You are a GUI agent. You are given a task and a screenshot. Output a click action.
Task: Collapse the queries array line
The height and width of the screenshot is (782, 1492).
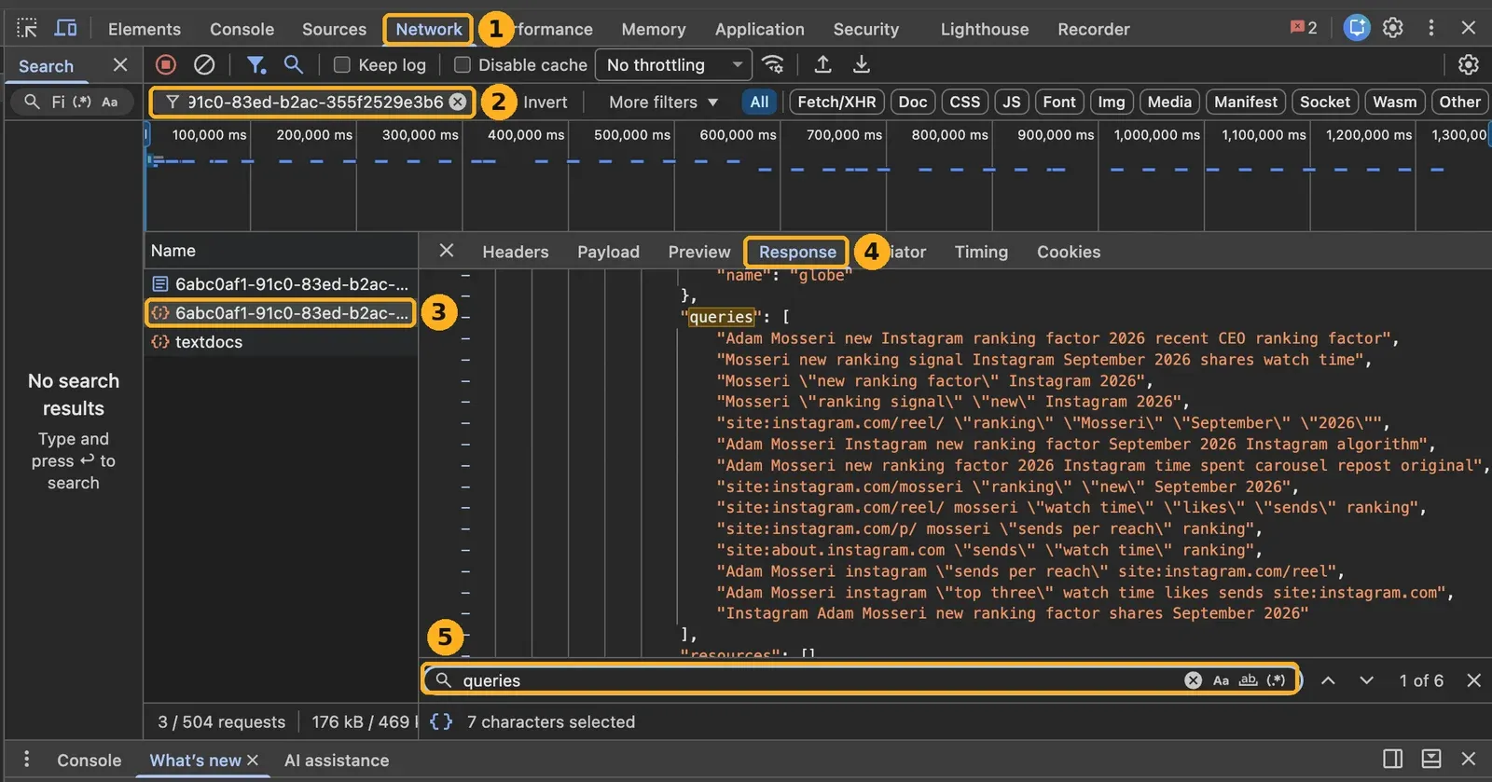coord(465,317)
